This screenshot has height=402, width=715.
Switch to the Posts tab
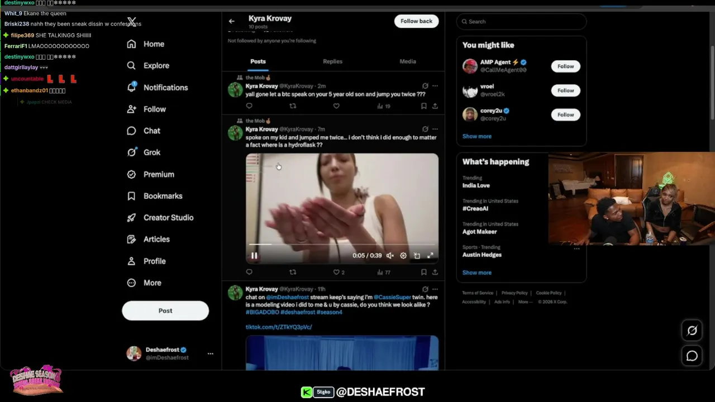(x=258, y=61)
